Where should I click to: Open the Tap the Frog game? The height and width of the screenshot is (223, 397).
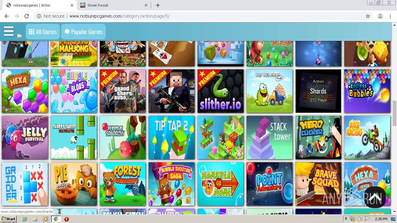coord(270,91)
